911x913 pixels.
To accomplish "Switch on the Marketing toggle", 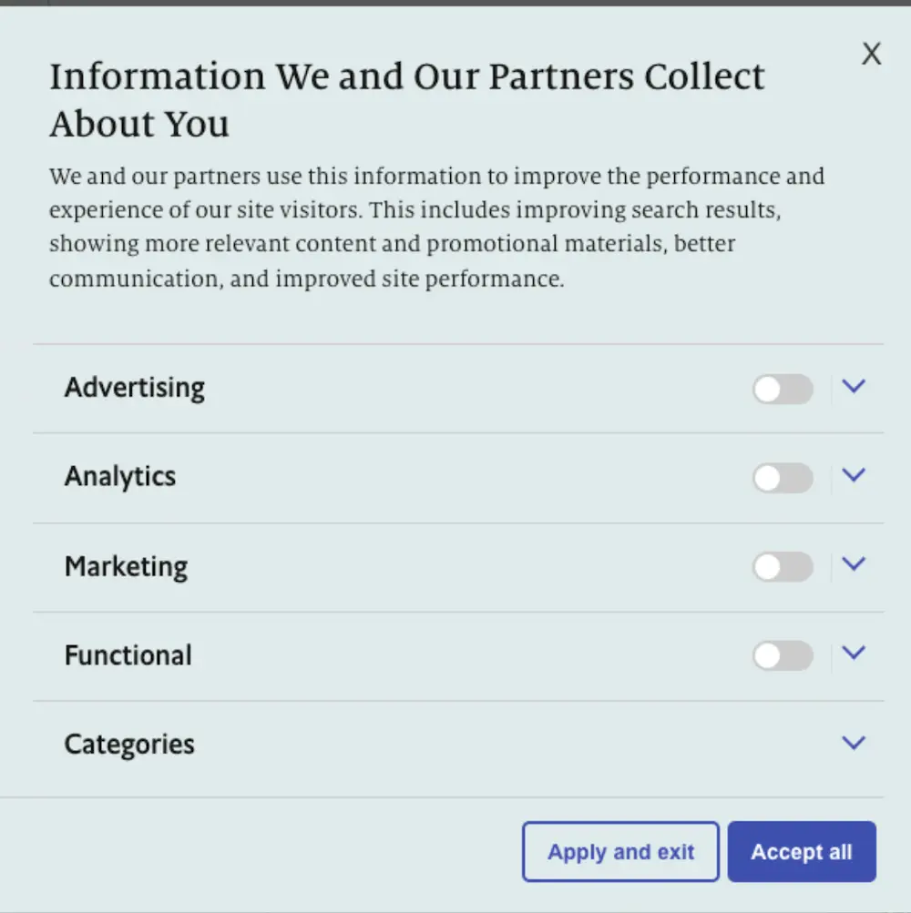I will point(783,567).
